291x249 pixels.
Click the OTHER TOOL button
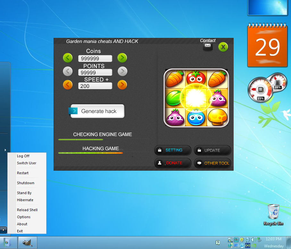pos(212,163)
